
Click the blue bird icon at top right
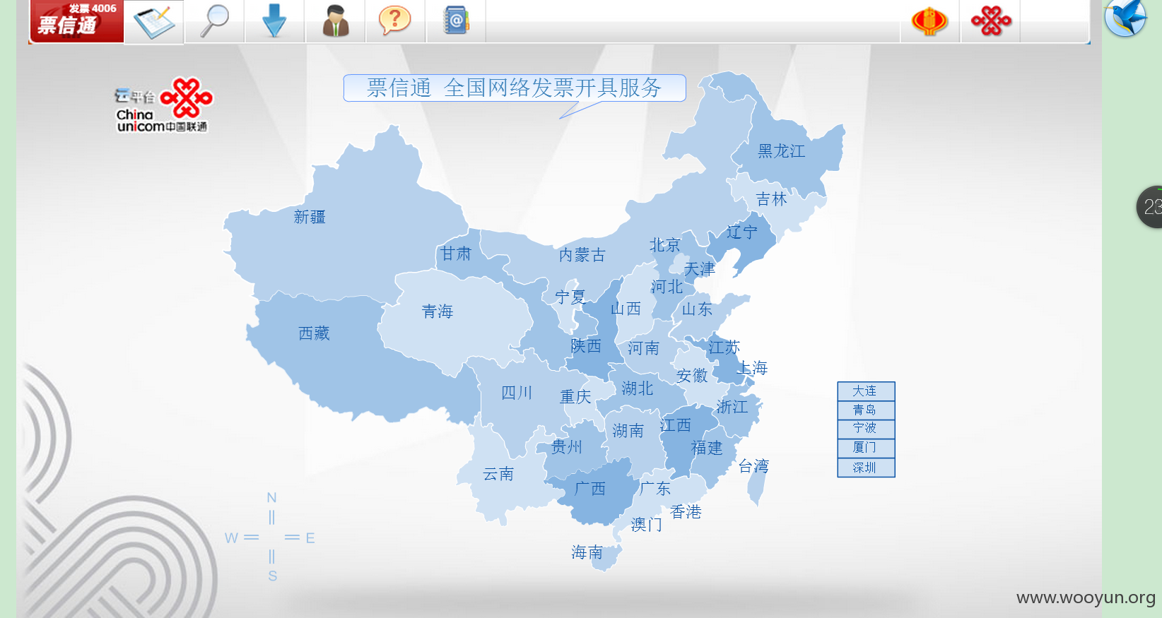tap(1125, 18)
